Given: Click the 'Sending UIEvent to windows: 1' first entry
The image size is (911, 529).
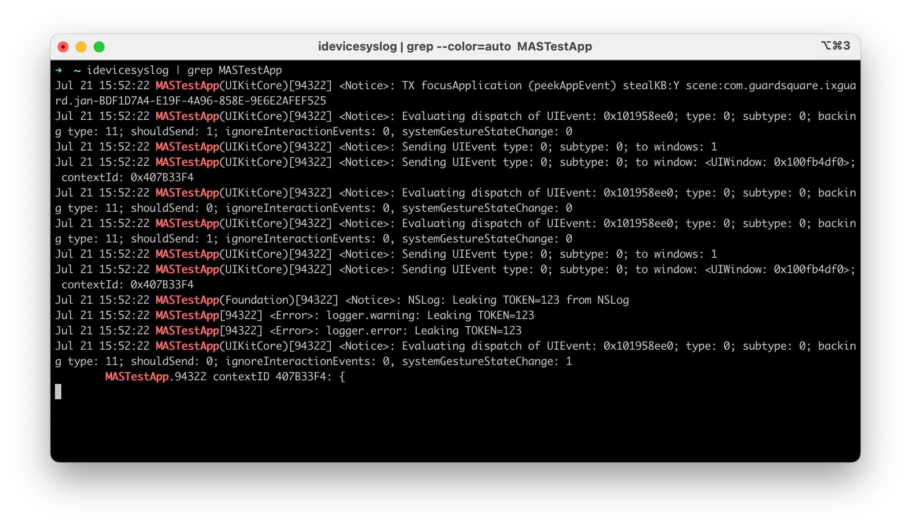Looking at the screenshot, I should click(559, 147).
